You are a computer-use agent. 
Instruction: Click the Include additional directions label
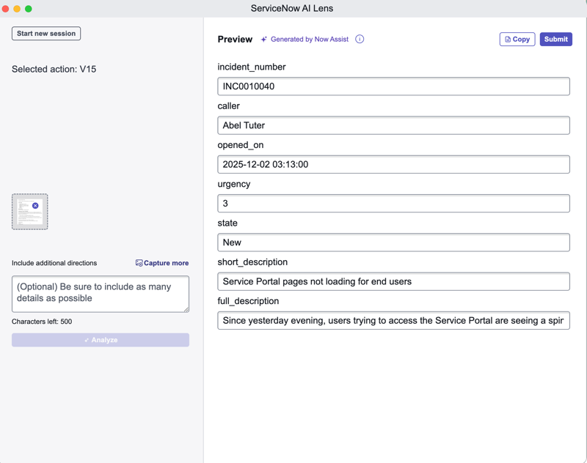point(54,263)
